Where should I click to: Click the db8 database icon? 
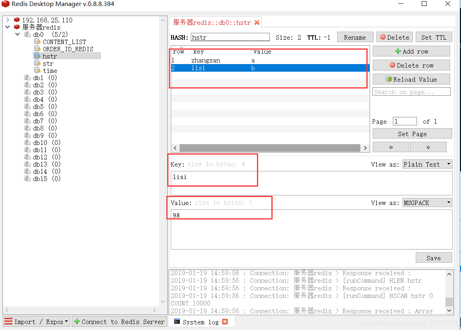(27, 128)
